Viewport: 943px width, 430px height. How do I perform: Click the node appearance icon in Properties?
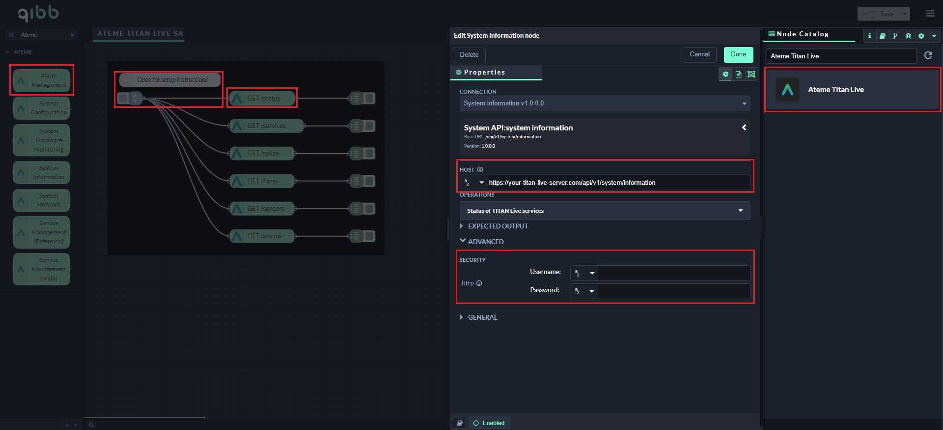[x=751, y=75]
